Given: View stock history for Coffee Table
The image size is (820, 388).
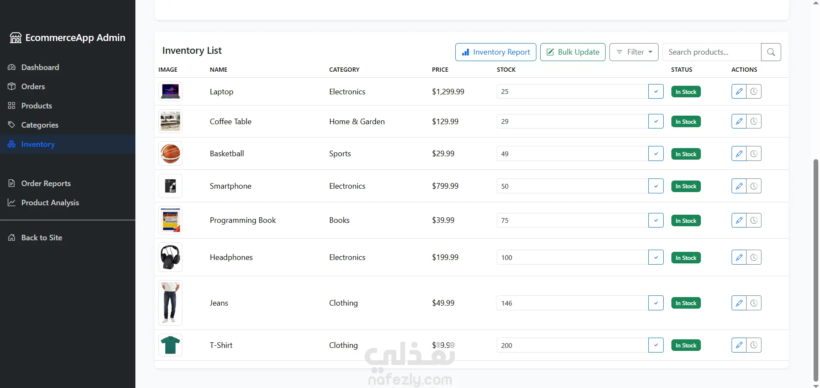Looking at the screenshot, I should 754,121.
